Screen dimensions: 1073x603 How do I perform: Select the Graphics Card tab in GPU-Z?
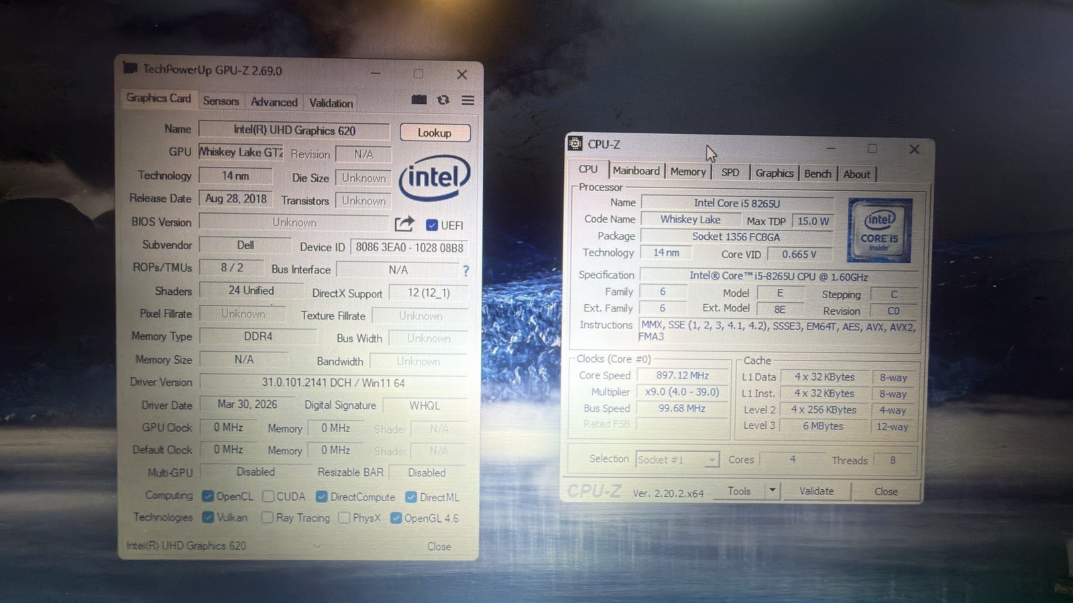[x=159, y=98]
